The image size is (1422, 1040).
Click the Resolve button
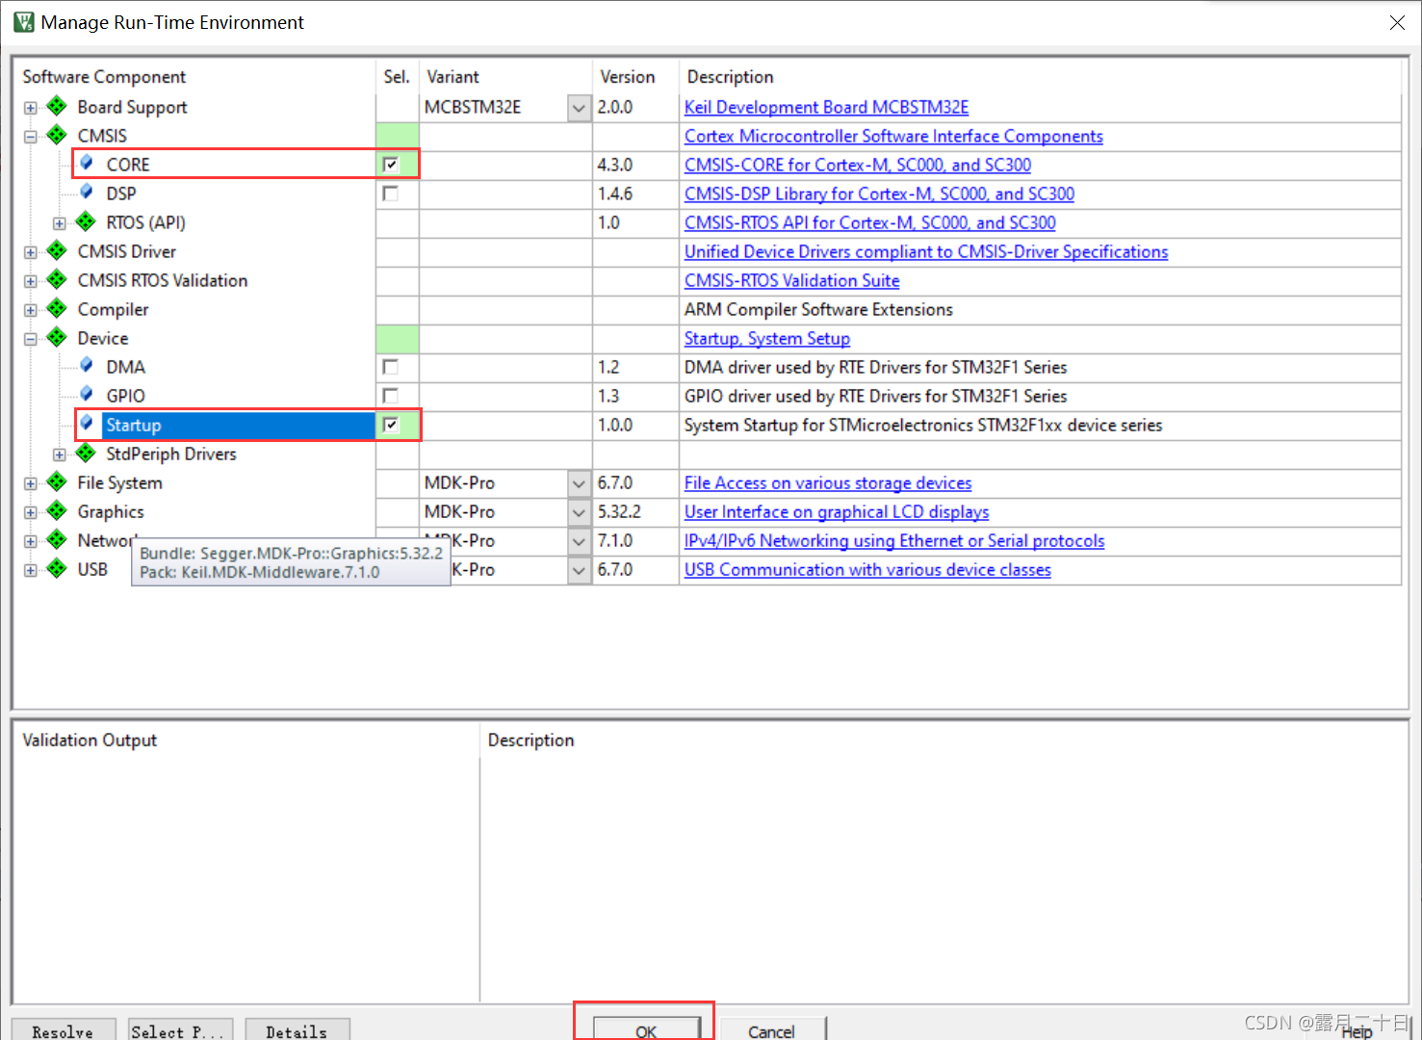63,1029
